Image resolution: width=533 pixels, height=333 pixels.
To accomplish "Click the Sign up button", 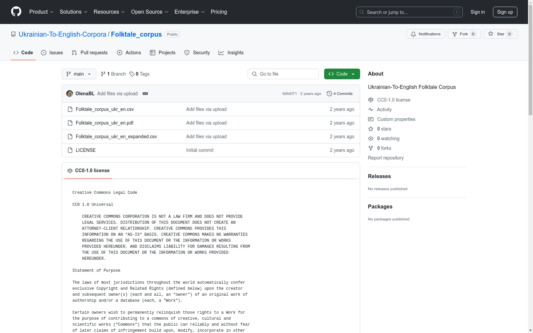I will (x=505, y=12).
